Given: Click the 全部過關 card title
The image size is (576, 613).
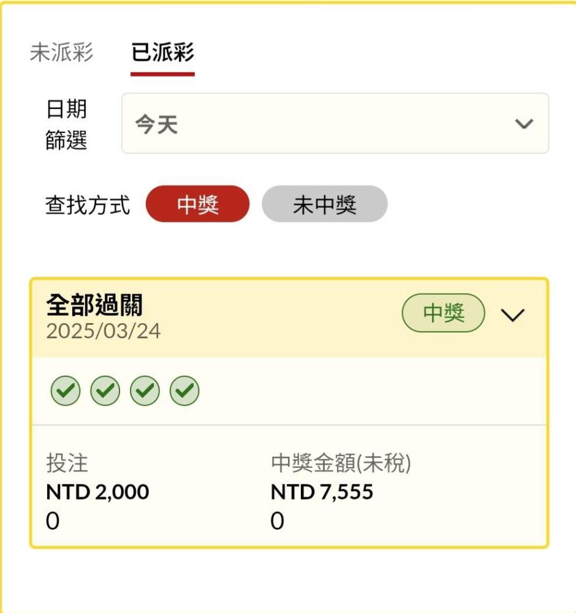Looking at the screenshot, I should (x=94, y=305).
